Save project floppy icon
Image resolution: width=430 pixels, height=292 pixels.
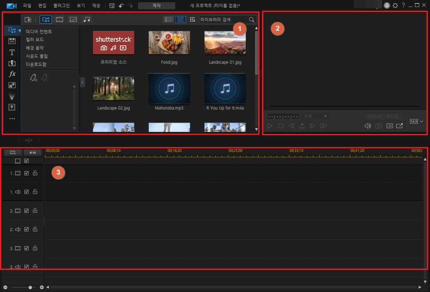(112, 5)
